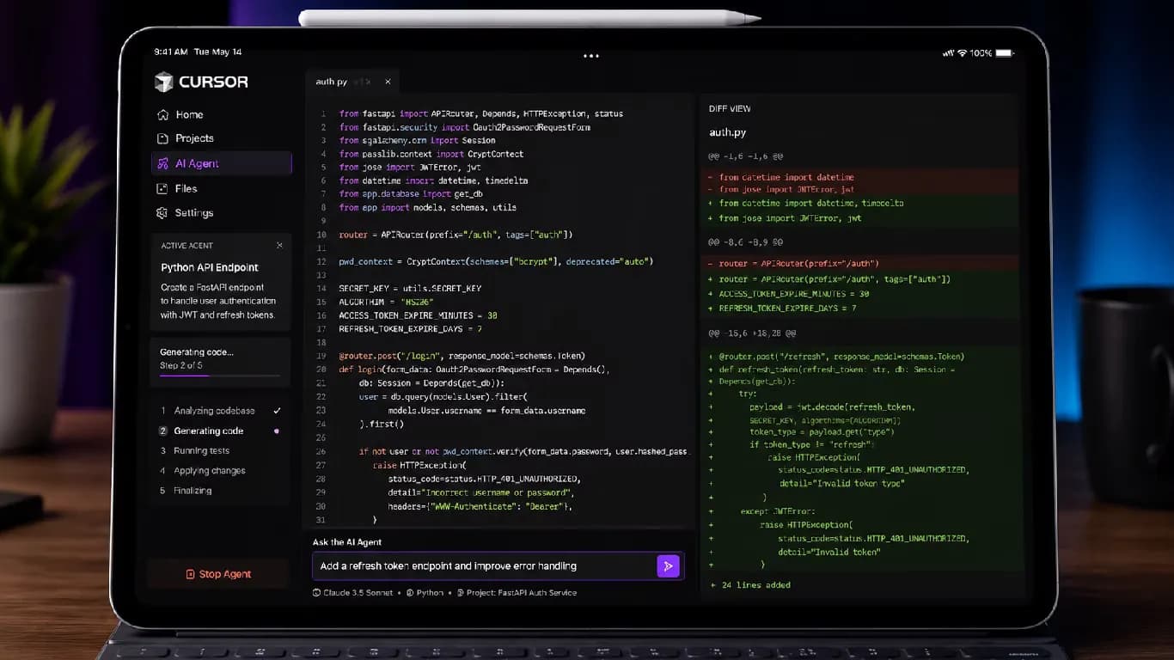Image resolution: width=1174 pixels, height=660 pixels.
Task: Click Project: FastAPI Auth Service label
Action: pos(522,592)
